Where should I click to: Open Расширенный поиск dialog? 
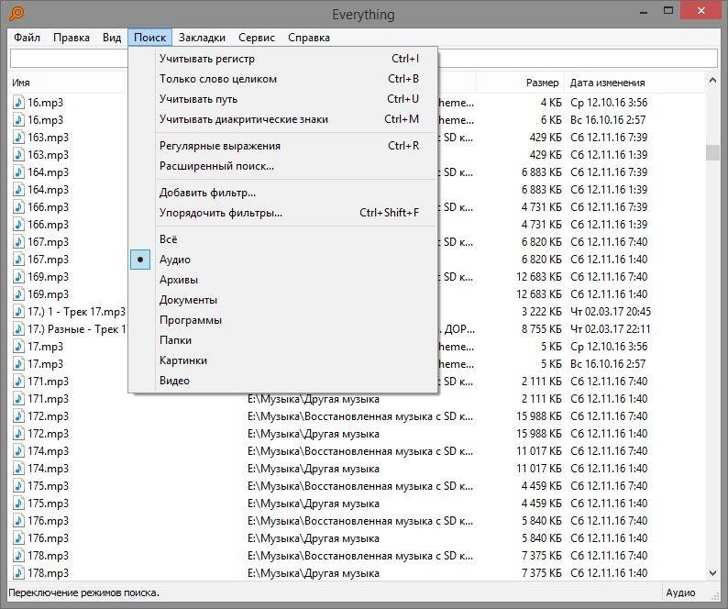(x=282, y=166)
